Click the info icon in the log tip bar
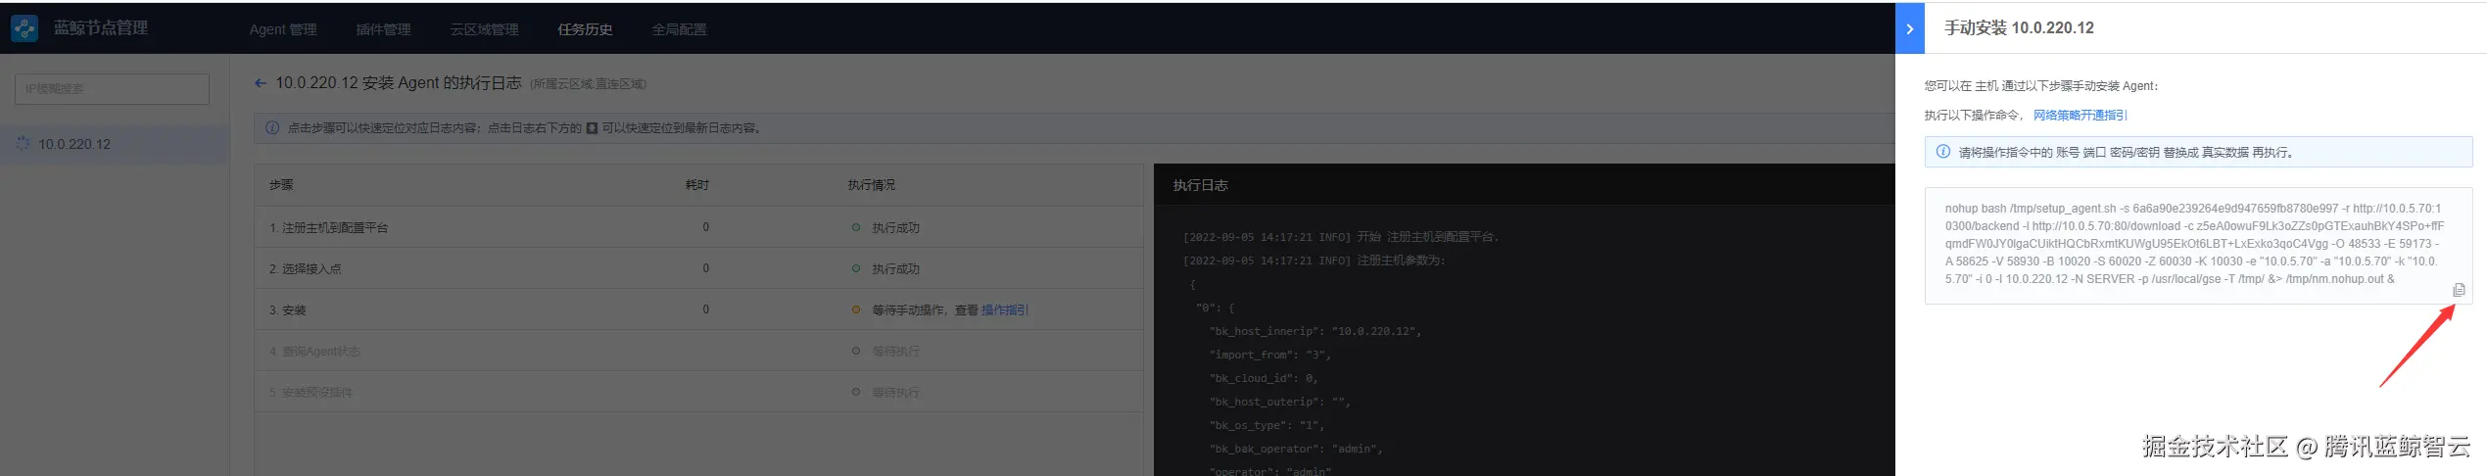Screen dimensions: 2487x476 coord(272,128)
